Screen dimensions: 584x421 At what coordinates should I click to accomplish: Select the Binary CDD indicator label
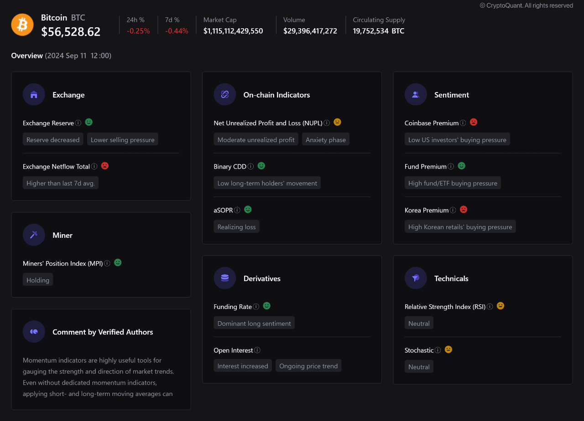point(230,167)
